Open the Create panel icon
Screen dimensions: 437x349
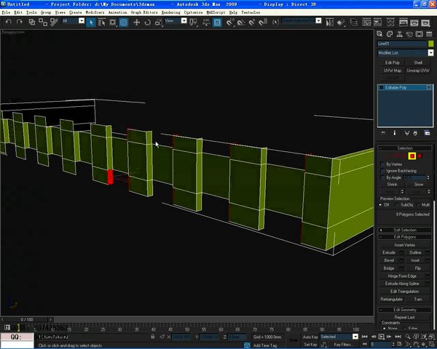[379, 34]
